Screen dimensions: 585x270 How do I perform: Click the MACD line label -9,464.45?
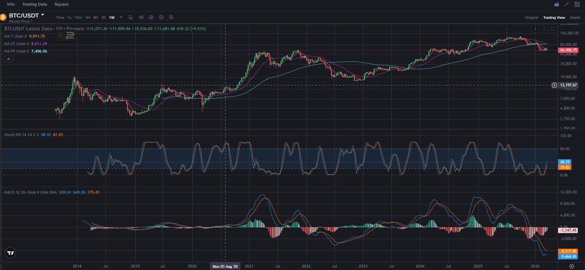tap(568, 256)
